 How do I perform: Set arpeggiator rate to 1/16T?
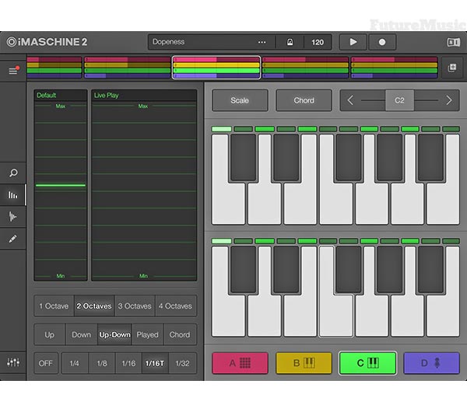pos(155,363)
